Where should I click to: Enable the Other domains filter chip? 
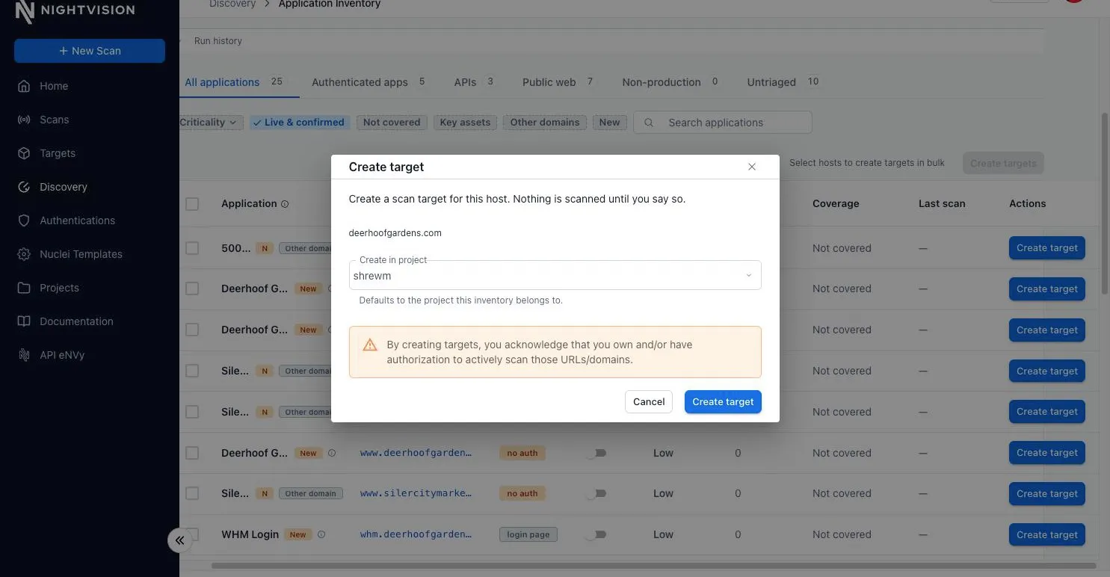pos(545,123)
